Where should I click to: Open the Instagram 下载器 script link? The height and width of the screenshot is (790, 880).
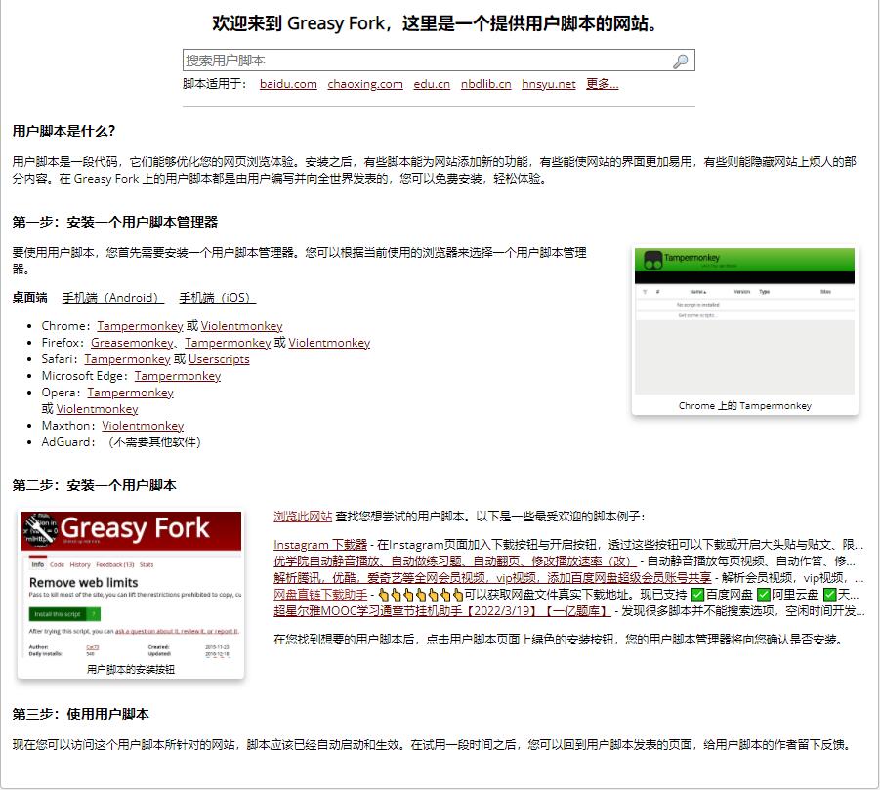(x=320, y=545)
